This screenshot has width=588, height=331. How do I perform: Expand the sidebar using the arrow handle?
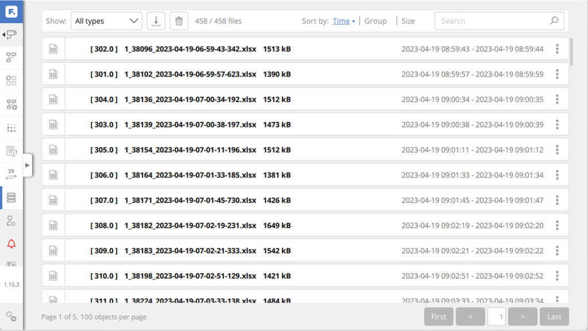coord(27,165)
